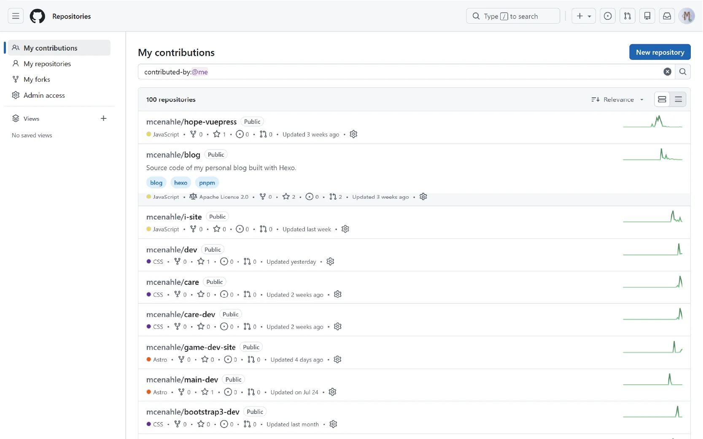Switch to compact list view
Viewport: 703px width, 439px height.
[x=679, y=99]
